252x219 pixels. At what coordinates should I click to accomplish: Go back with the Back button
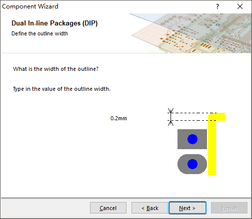[x=149, y=208]
